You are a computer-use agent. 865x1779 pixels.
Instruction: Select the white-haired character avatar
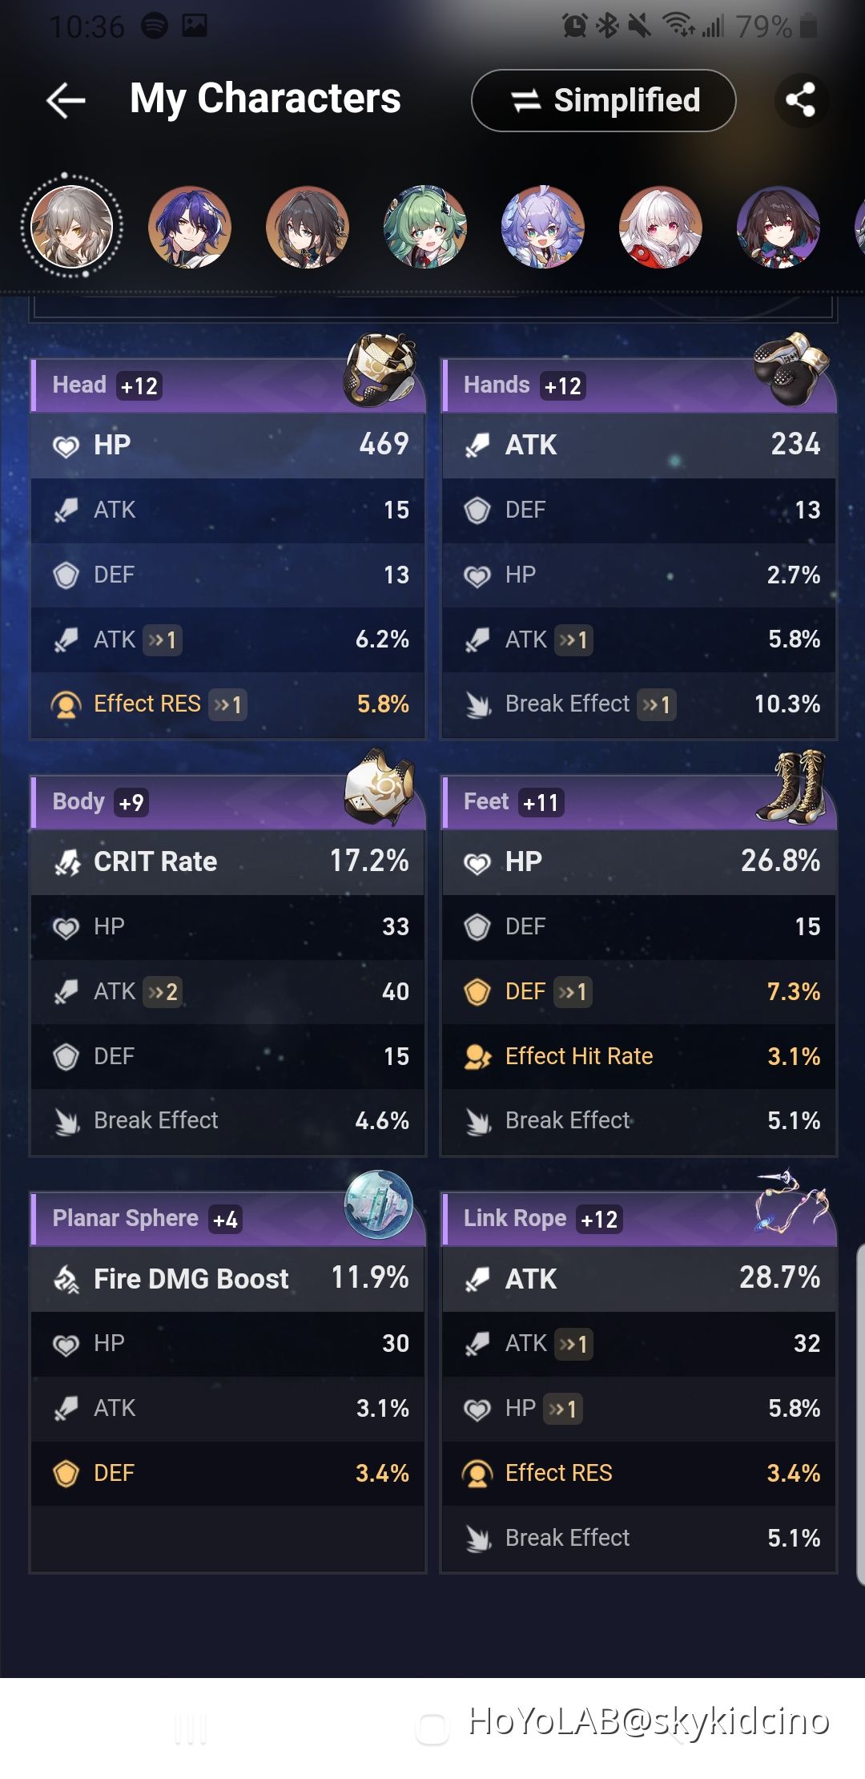tap(661, 228)
